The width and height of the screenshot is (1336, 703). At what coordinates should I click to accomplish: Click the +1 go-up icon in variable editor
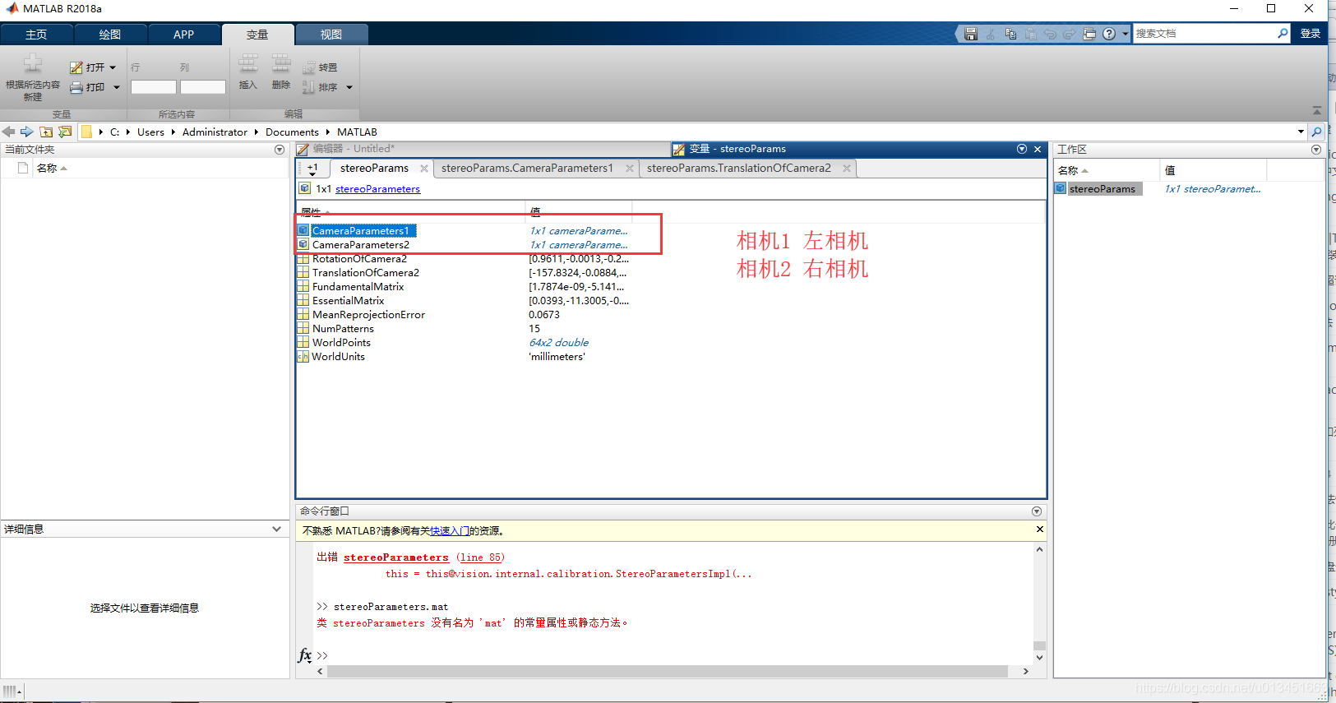(x=312, y=169)
